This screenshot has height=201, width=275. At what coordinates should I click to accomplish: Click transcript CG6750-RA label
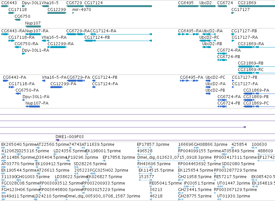pos(26,44)
